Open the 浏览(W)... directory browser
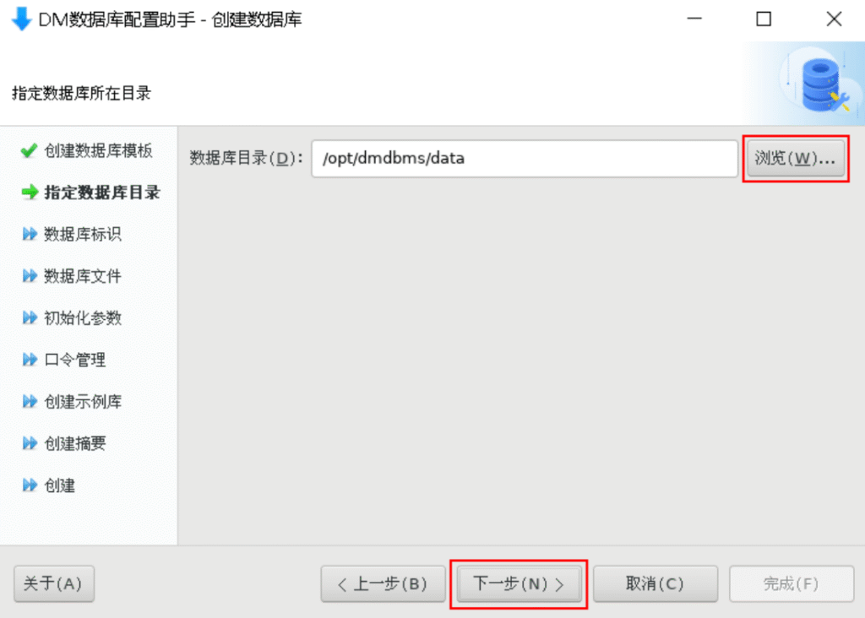The height and width of the screenshot is (618, 865). tap(796, 158)
